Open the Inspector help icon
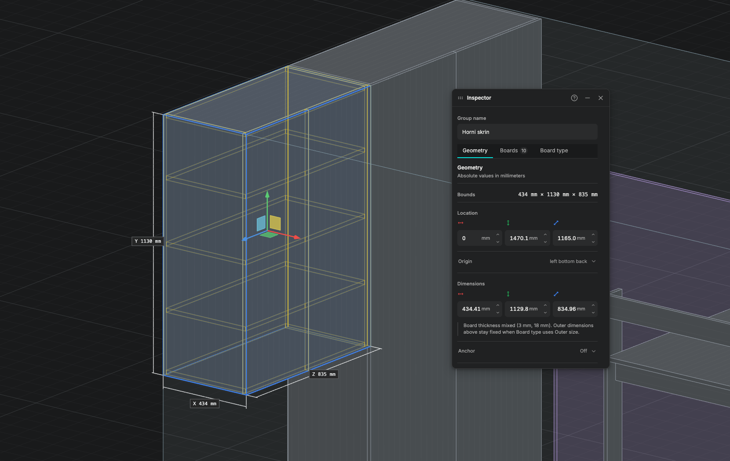Image resolution: width=730 pixels, height=461 pixels. (574, 98)
